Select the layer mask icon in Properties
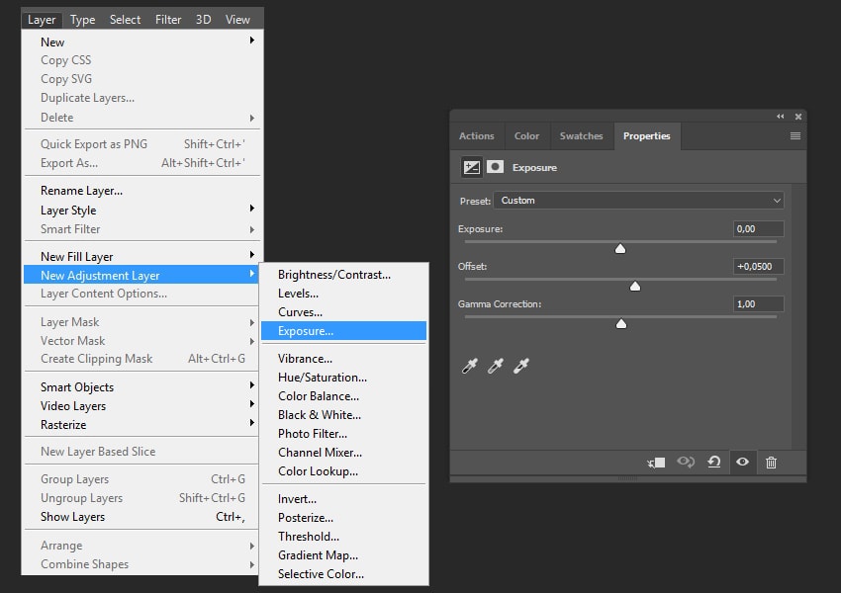 tap(495, 167)
